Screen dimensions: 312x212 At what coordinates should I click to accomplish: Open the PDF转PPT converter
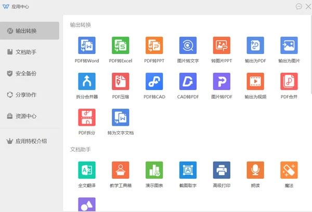tap(154, 45)
